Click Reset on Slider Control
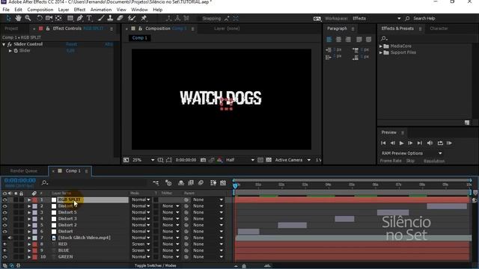The width and height of the screenshot is (479, 269). point(72,44)
